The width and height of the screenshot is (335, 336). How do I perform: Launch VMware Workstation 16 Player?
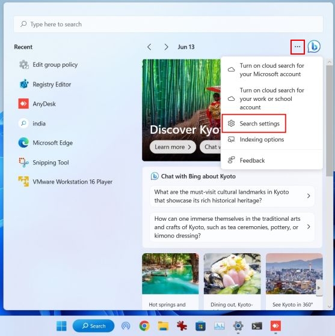click(x=66, y=182)
